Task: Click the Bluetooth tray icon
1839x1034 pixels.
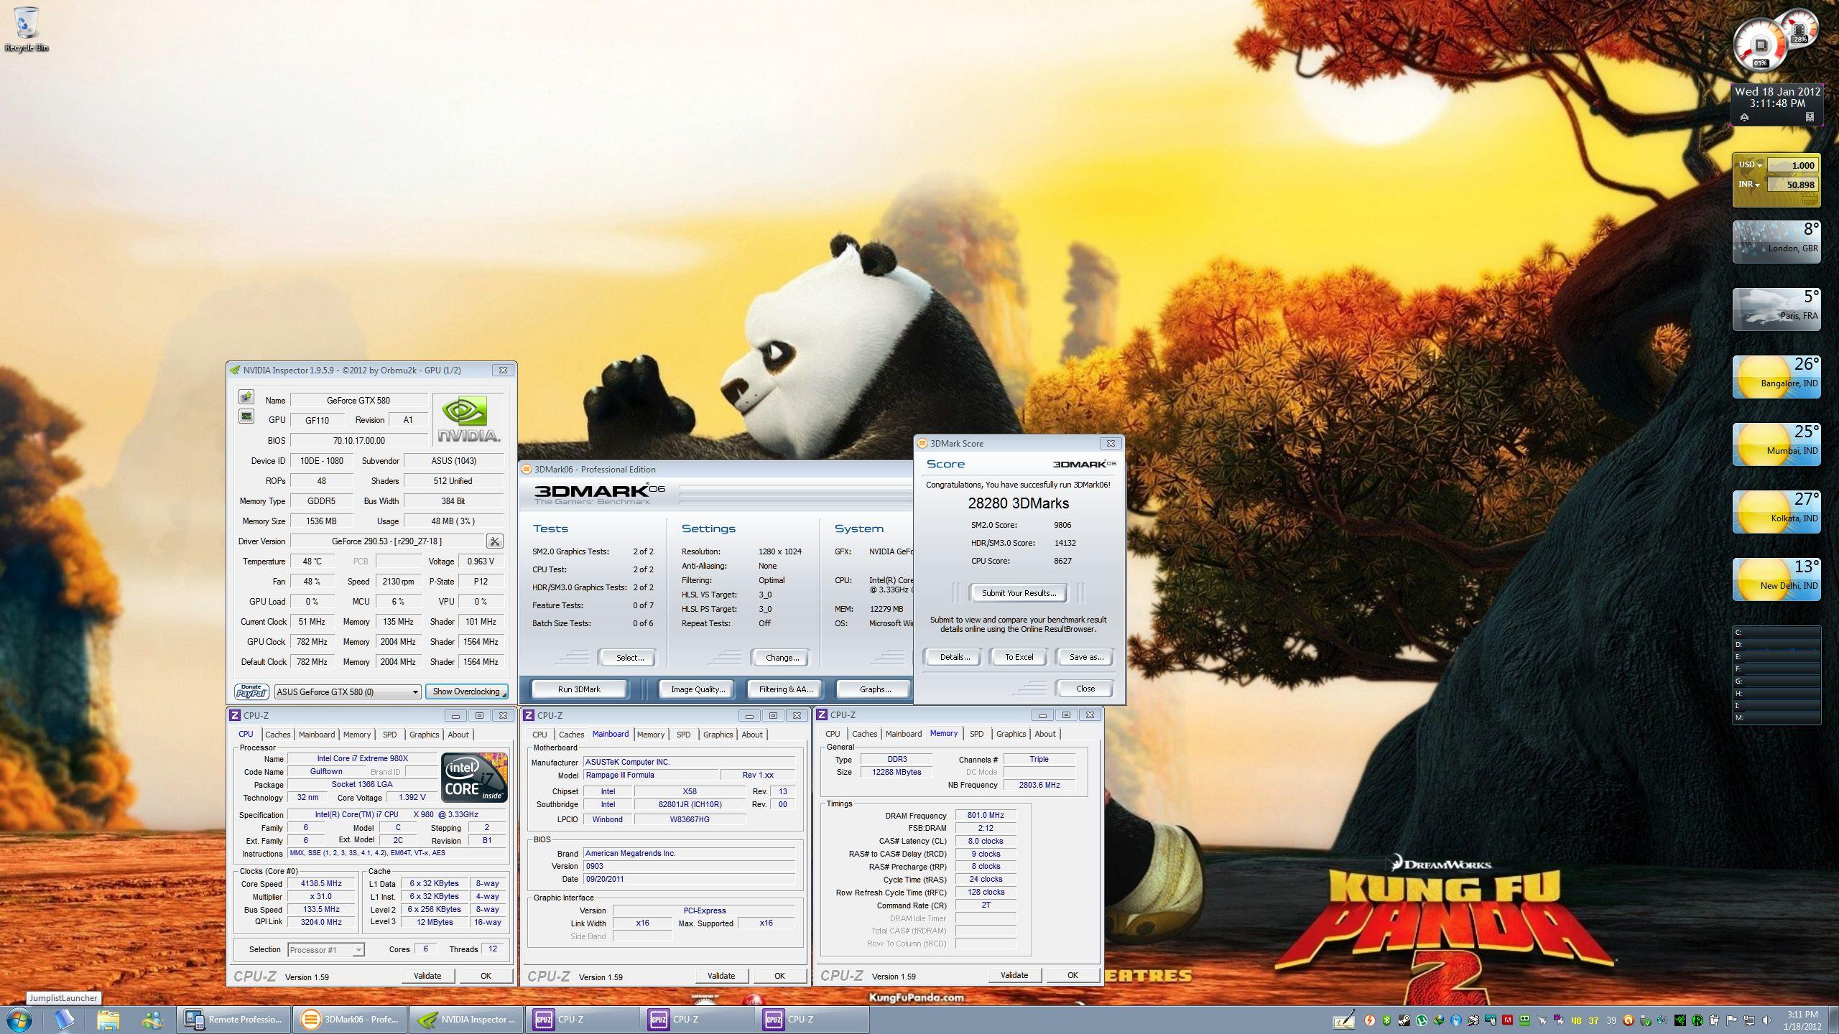Action: [1386, 1020]
